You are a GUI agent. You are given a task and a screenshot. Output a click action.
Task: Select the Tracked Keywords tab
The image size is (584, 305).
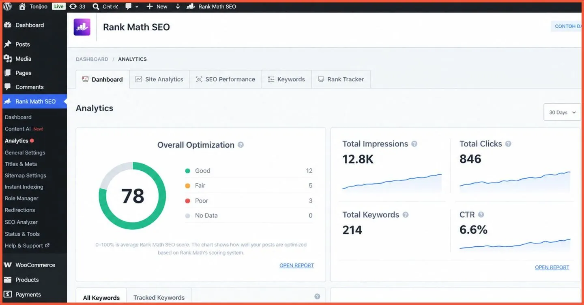click(x=159, y=297)
